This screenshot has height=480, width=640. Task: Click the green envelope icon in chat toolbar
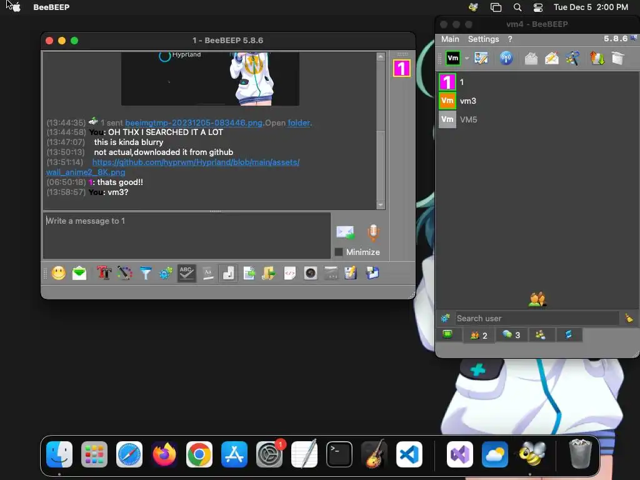coord(79,273)
